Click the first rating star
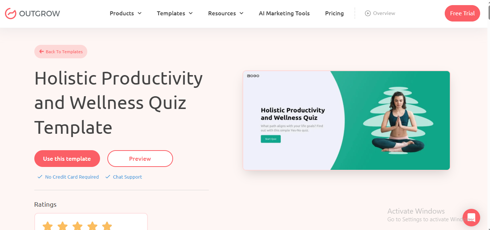Viewport: 490px width, 230px height. [48, 226]
